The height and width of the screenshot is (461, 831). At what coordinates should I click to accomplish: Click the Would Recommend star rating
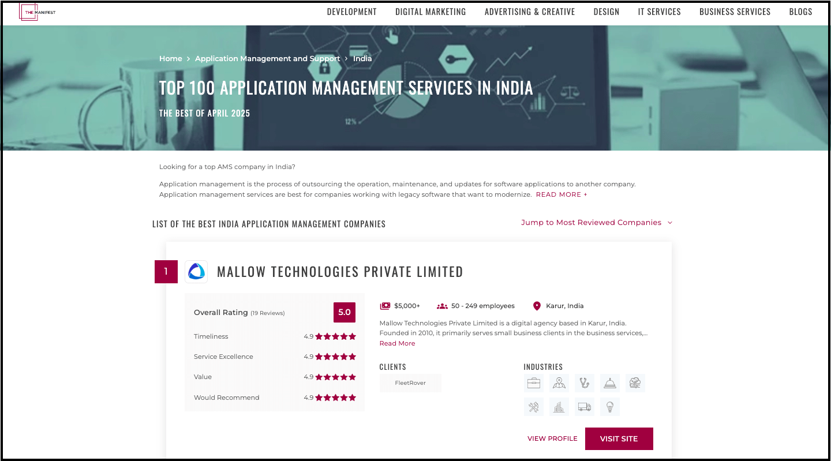coord(335,398)
